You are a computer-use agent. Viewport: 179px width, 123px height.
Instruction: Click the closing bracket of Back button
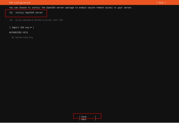click(x=95, y=119)
